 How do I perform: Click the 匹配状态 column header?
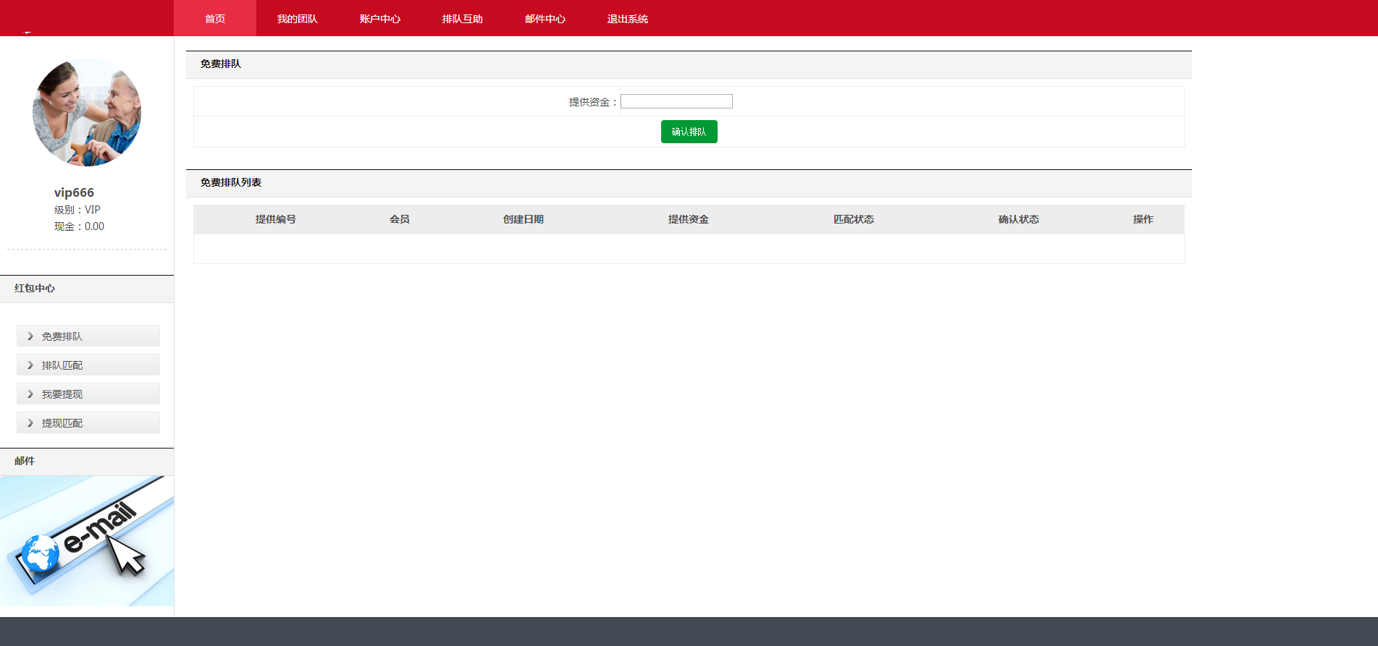854,219
